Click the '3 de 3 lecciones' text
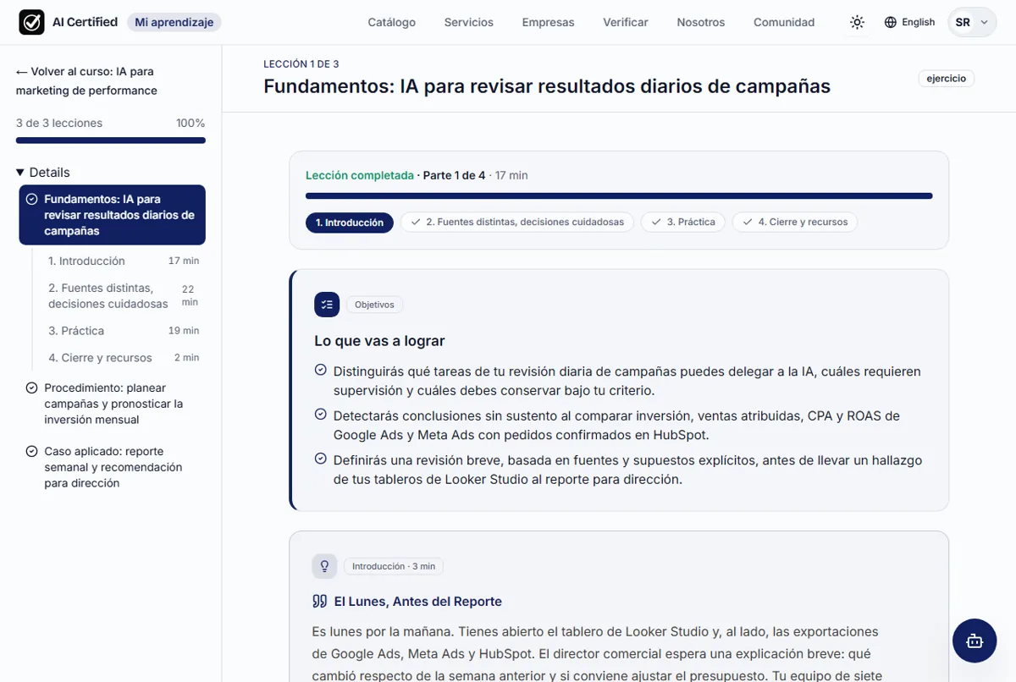This screenshot has width=1016, height=682. (x=59, y=124)
